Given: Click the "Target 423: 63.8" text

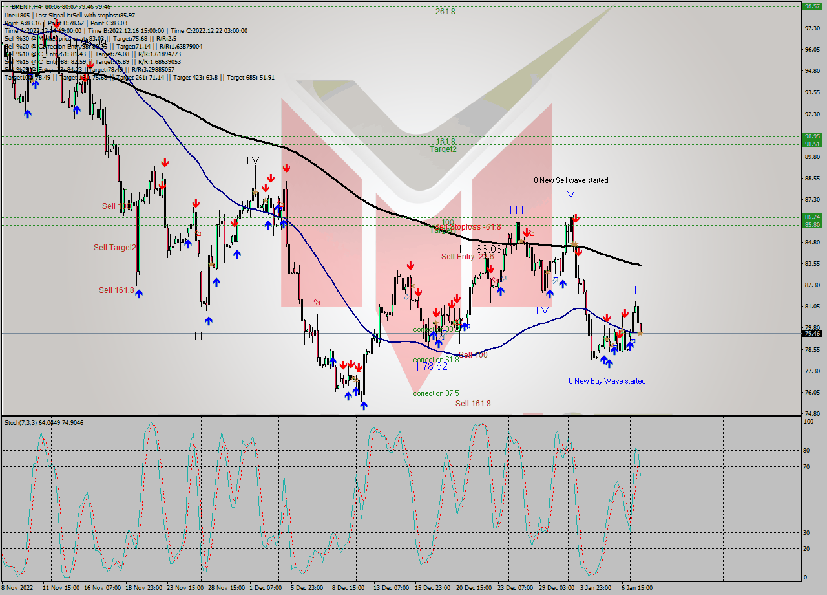Looking at the screenshot, I should click(197, 77).
